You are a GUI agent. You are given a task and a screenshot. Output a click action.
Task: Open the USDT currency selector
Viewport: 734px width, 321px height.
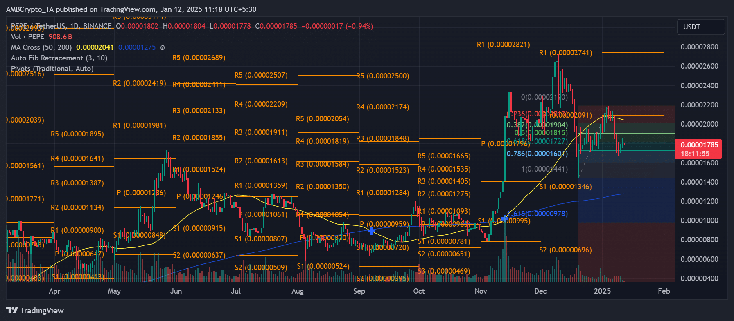[700, 27]
